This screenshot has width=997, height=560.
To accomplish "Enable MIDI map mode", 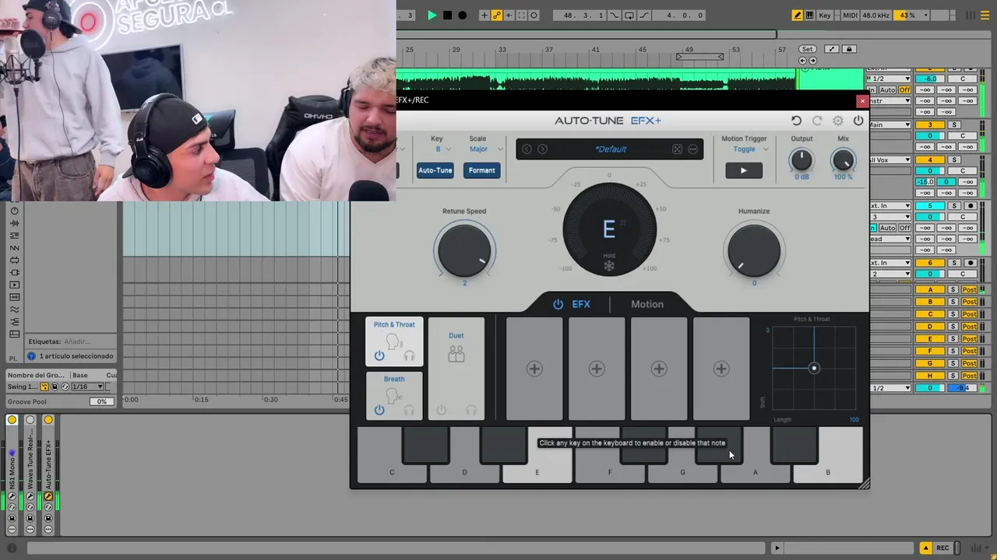I will [849, 15].
